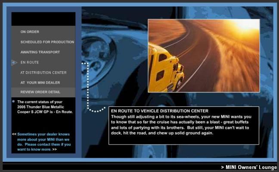This screenshot has width=279, height=172.
Task: Click the arrow indicator beside En Route
Action: (x=14, y=63)
